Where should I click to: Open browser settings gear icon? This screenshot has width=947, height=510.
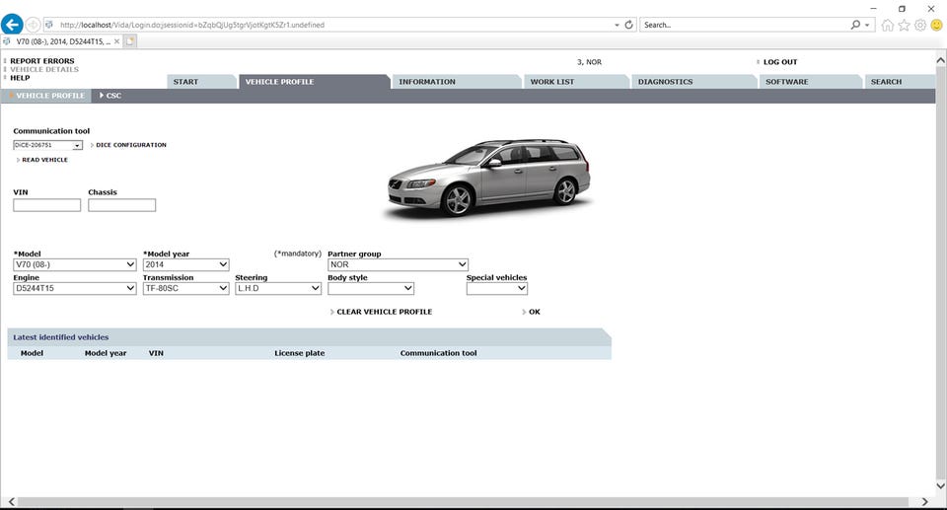point(919,25)
